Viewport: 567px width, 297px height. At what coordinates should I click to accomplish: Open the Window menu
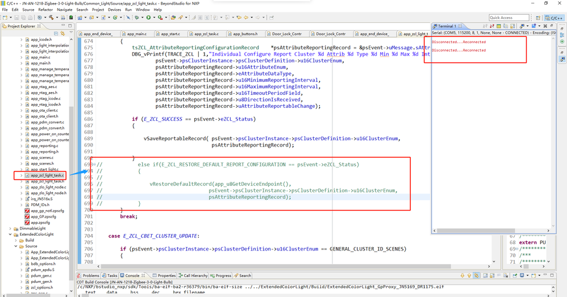coord(143,10)
